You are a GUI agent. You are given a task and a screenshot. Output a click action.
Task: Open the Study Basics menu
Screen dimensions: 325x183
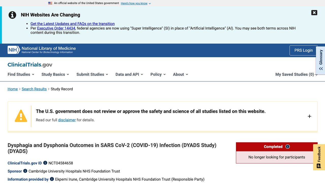tap(55, 74)
